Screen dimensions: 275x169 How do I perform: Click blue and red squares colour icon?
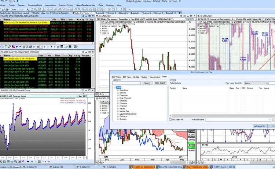point(13,47)
